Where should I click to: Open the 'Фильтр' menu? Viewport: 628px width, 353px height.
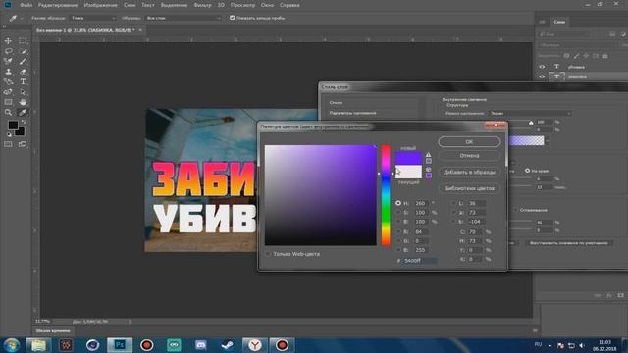point(202,5)
